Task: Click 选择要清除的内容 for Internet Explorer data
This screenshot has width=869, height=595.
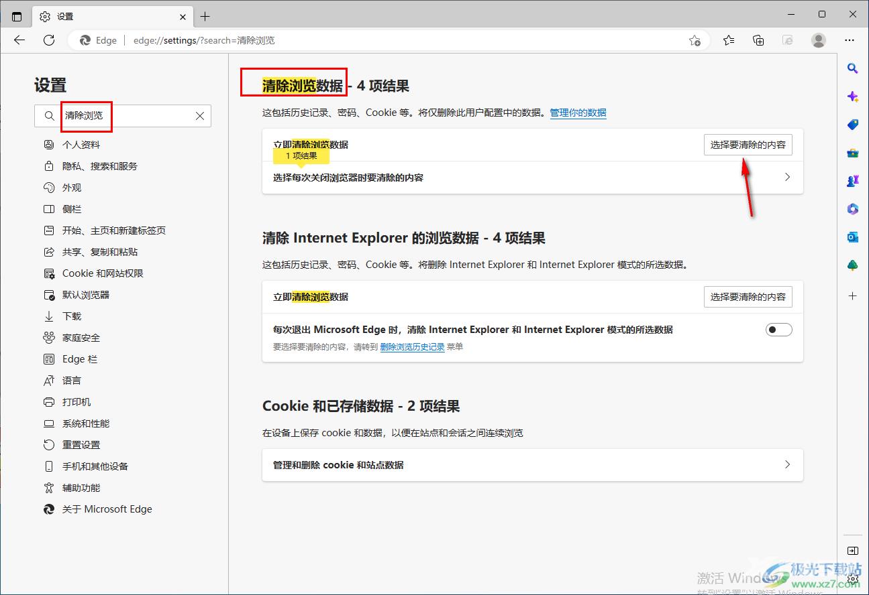Action: coord(748,297)
